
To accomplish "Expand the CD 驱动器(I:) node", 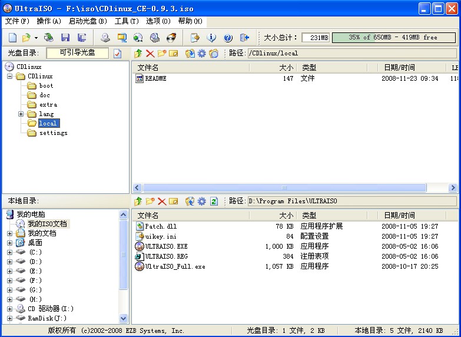I will [9, 309].
